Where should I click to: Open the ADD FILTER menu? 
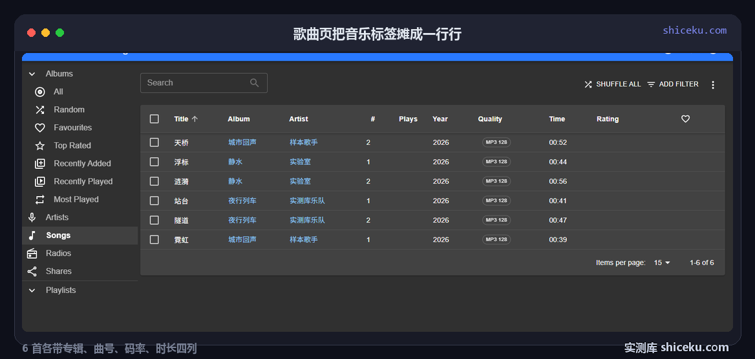pos(673,84)
